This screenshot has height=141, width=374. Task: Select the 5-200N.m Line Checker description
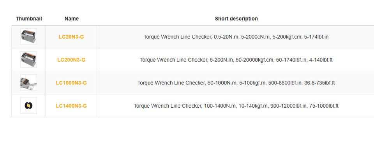236,60
